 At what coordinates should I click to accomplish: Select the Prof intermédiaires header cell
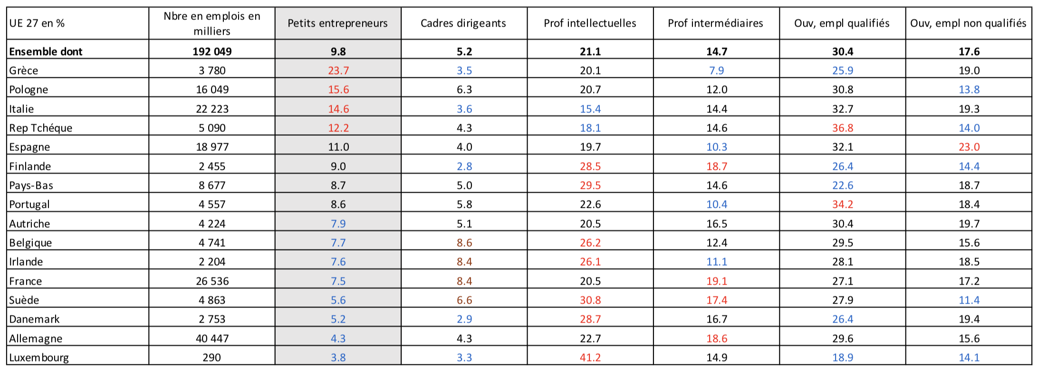(x=715, y=23)
